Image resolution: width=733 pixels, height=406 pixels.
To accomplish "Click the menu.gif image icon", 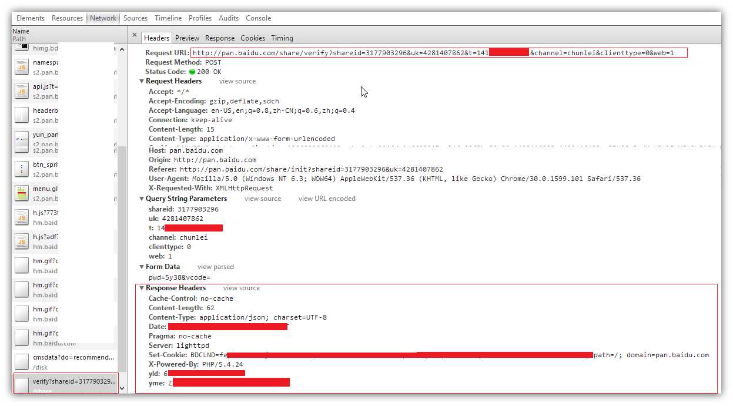I will 22,193.
